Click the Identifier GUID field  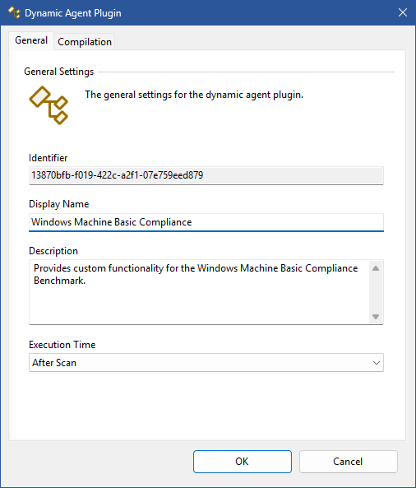[206, 175]
